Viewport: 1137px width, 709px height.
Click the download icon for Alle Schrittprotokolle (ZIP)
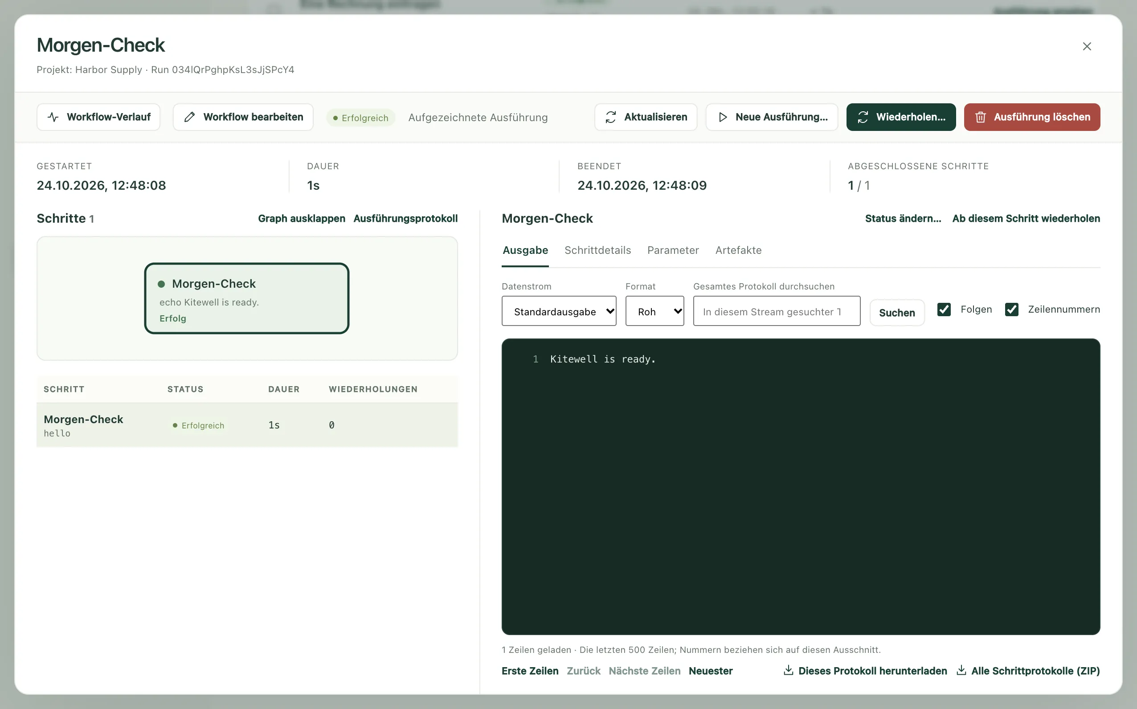(x=961, y=670)
